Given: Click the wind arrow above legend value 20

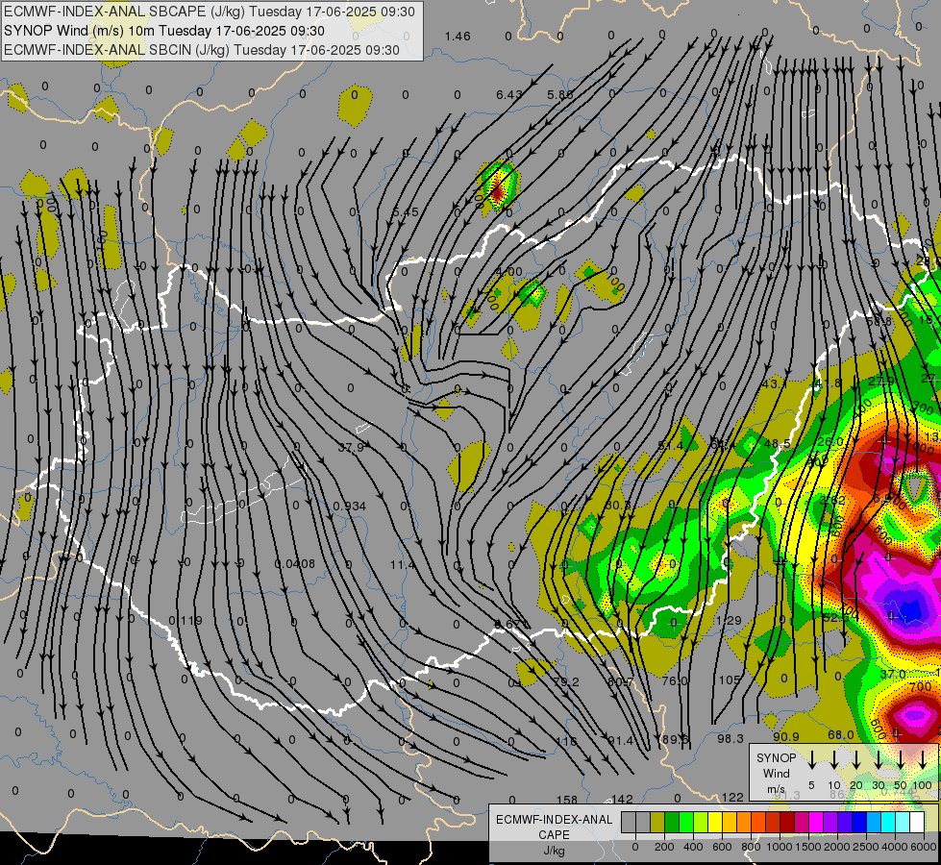Looking at the screenshot, I should [x=856, y=759].
